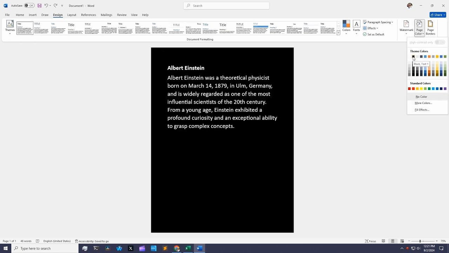Open the theme Fonts menu
This screenshot has height=253, width=449.
coord(356,27)
